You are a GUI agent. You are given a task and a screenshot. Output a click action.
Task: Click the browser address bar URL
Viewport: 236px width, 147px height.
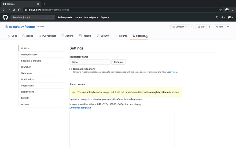point(49,10)
